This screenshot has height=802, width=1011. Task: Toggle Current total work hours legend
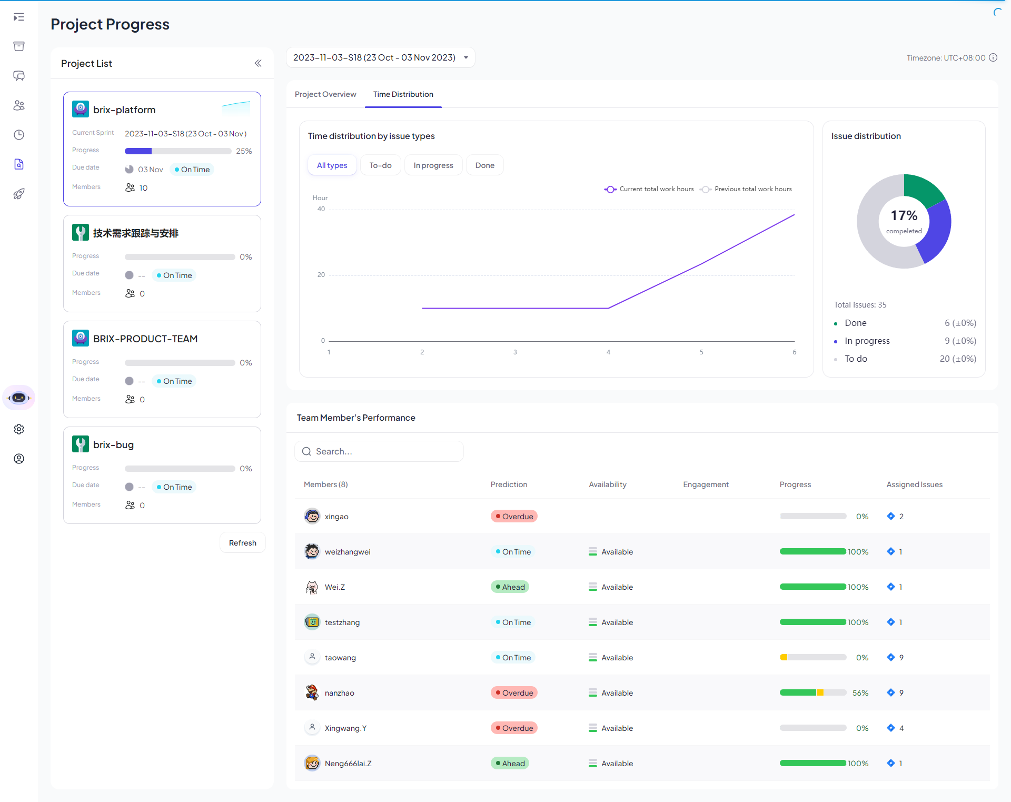[x=649, y=189]
